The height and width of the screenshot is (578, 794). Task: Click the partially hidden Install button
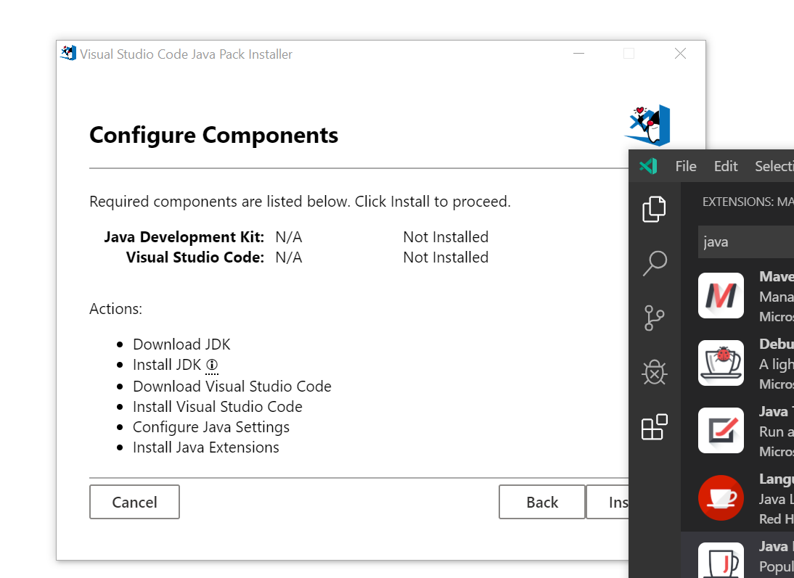click(607, 502)
